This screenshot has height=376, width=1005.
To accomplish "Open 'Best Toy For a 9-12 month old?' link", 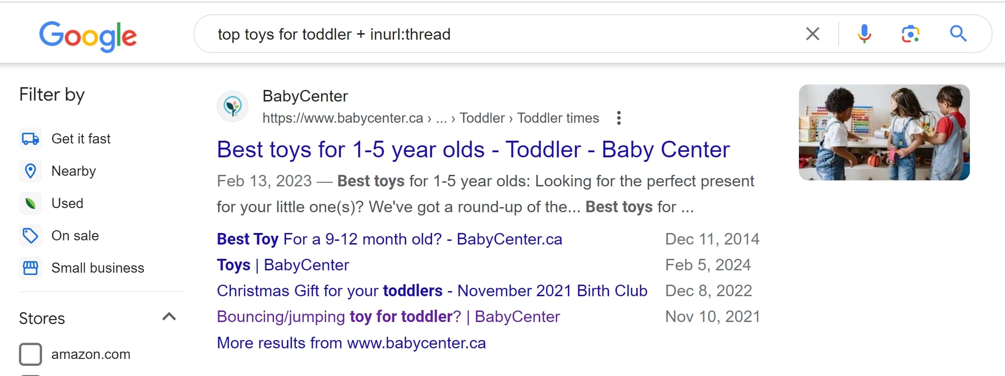I will pyautogui.click(x=389, y=239).
